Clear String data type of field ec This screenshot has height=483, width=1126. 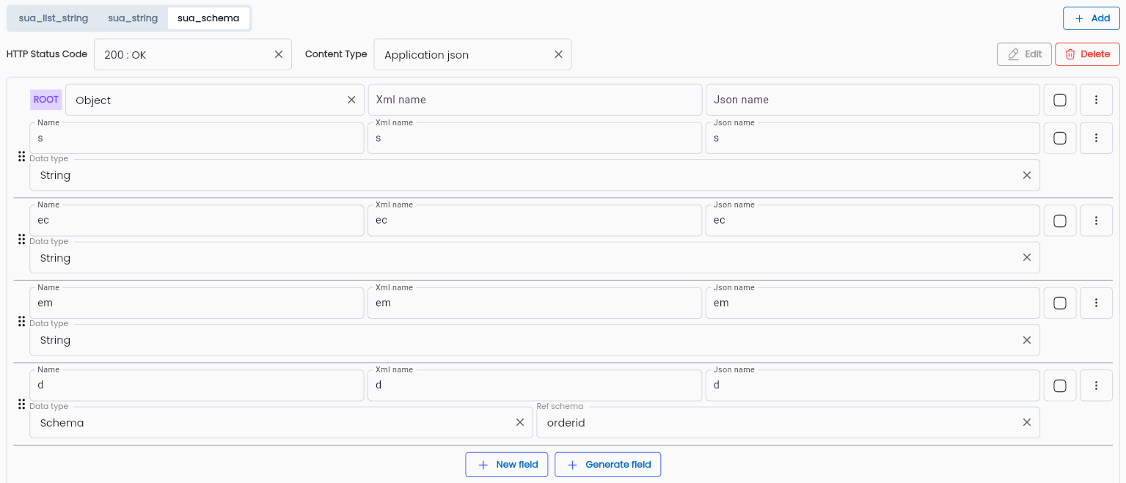(1027, 257)
